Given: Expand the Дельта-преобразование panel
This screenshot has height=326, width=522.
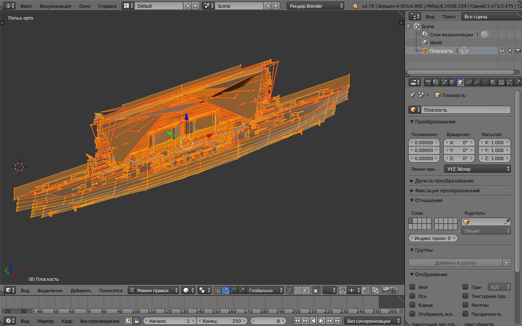Looking at the screenshot, I should [x=445, y=181].
